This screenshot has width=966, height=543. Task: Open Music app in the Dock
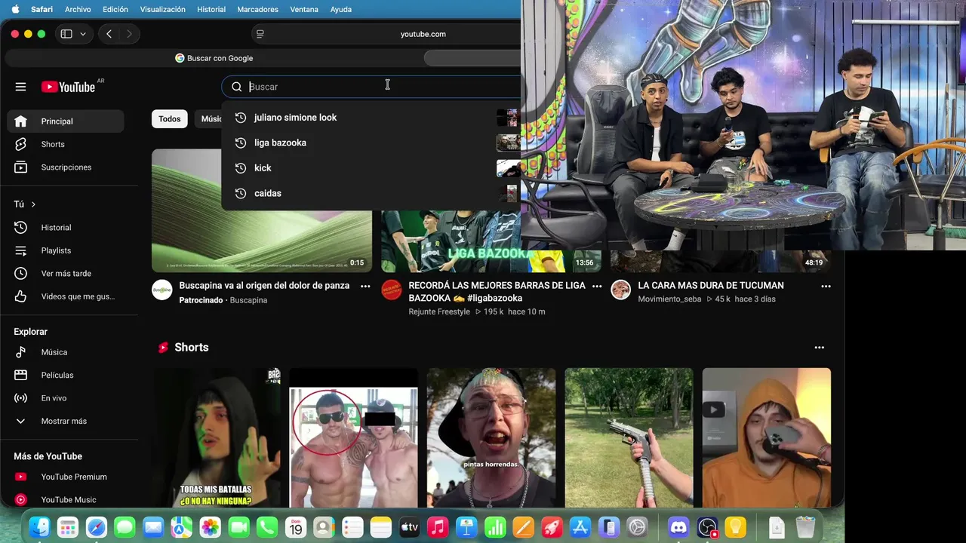click(438, 527)
